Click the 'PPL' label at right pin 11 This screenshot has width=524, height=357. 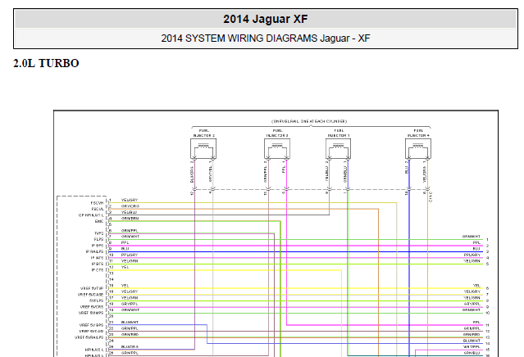click(x=477, y=323)
